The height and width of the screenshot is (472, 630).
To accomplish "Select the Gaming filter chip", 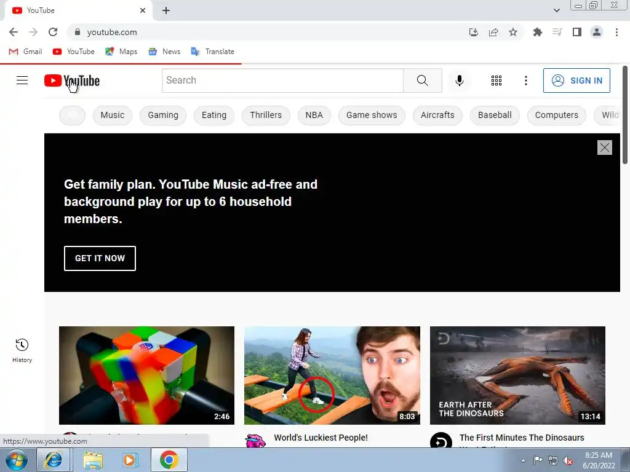I will point(162,115).
